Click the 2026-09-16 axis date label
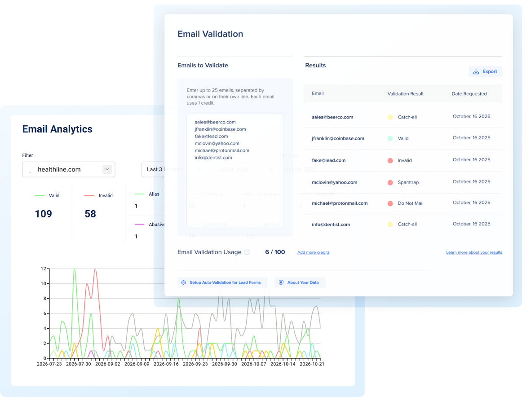The height and width of the screenshot is (397, 531). tap(166, 364)
